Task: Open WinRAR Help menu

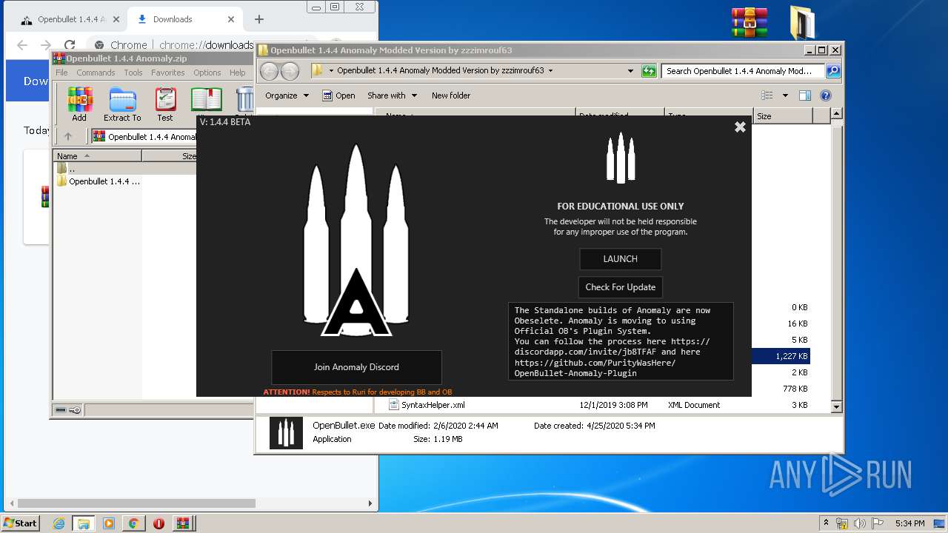Action: click(237, 73)
